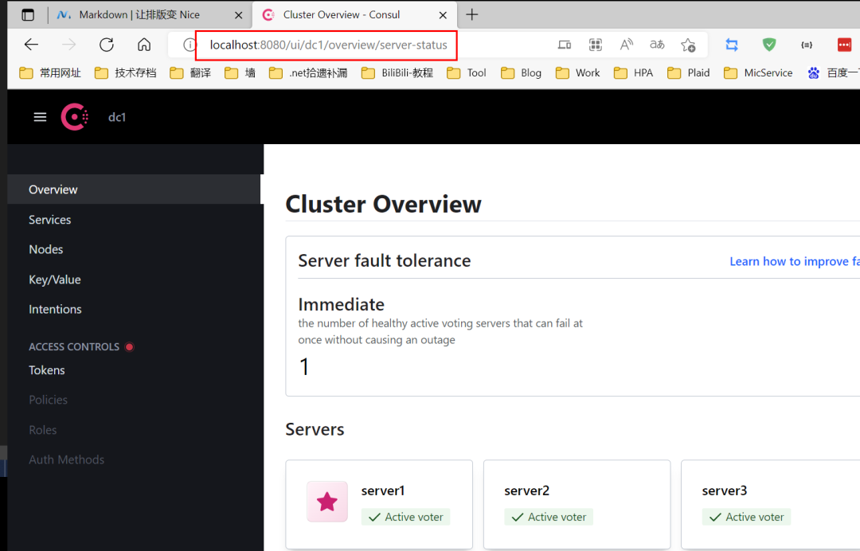Add this page to favorites star icon

coord(688,45)
